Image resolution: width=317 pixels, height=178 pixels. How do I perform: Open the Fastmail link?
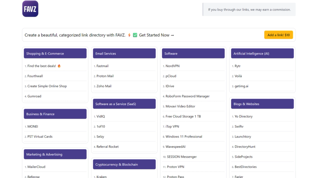pyautogui.click(x=102, y=66)
